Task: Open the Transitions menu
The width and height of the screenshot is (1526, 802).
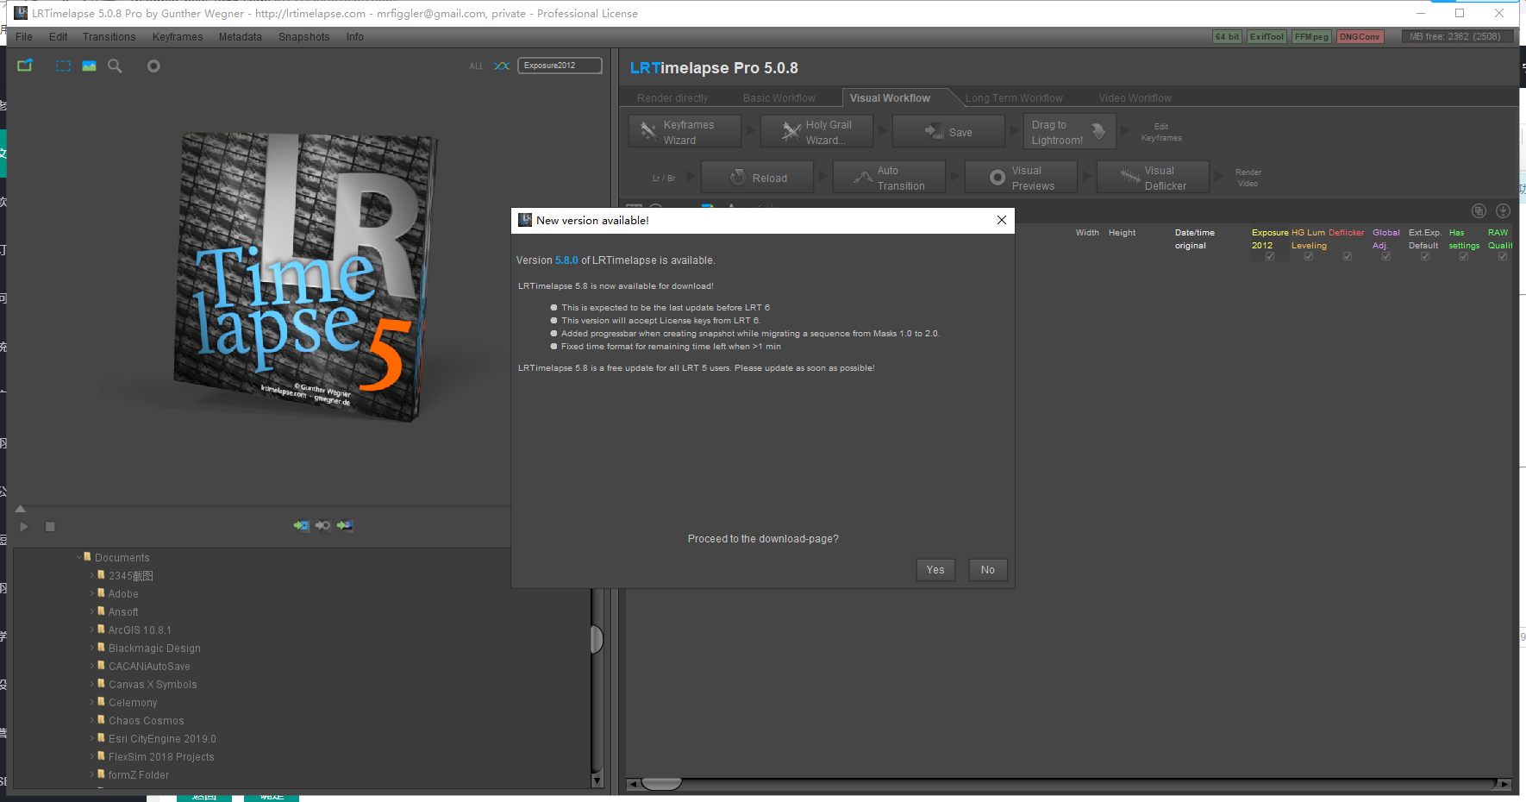Action: click(x=109, y=37)
